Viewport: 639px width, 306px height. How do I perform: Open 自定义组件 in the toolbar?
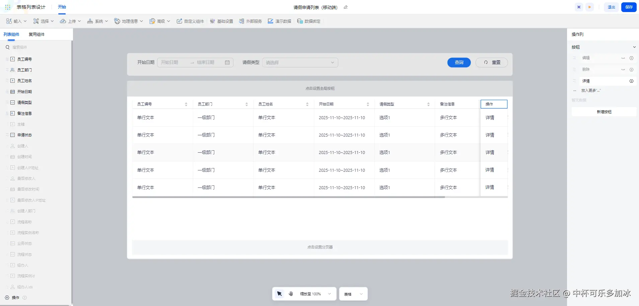(190, 21)
